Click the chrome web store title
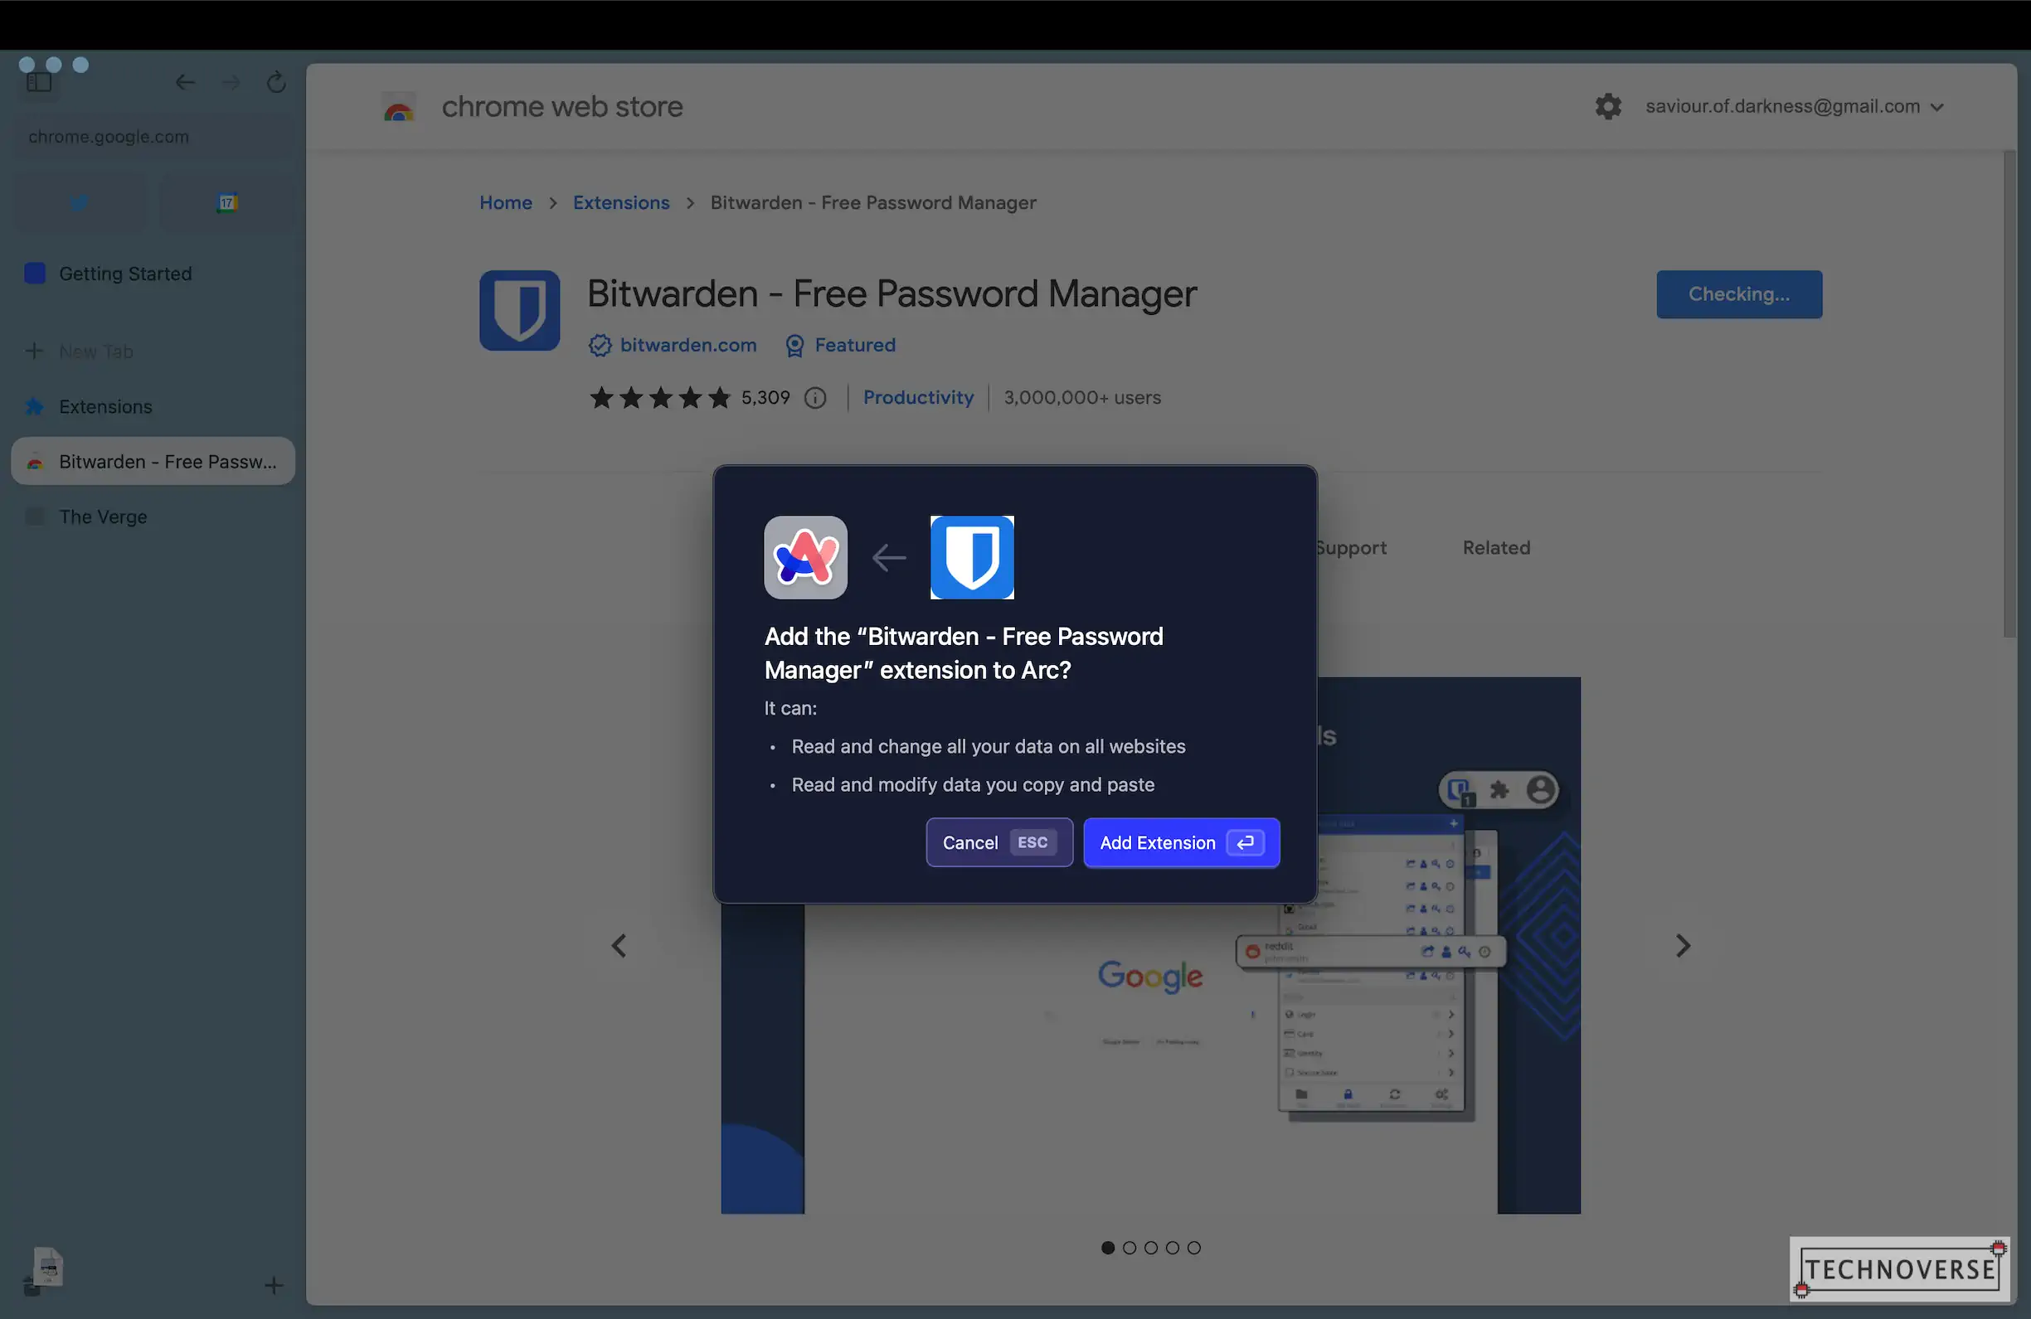This screenshot has width=2031, height=1319. pos(561,107)
